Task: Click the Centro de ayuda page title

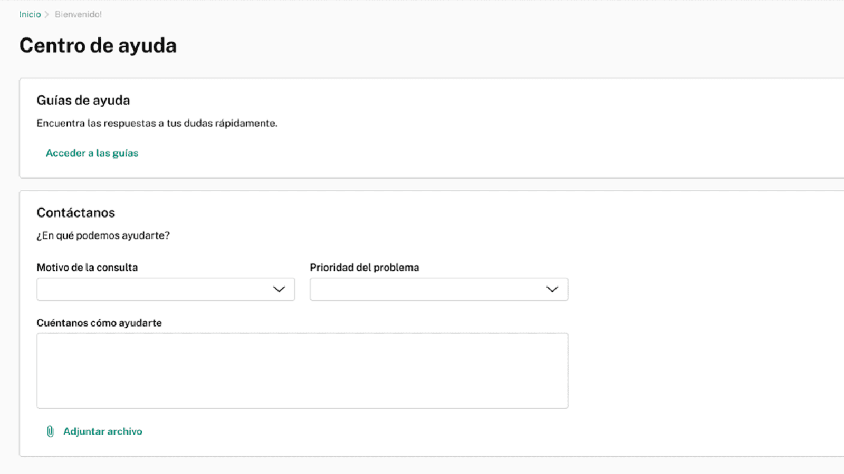Action: point(98,45)
